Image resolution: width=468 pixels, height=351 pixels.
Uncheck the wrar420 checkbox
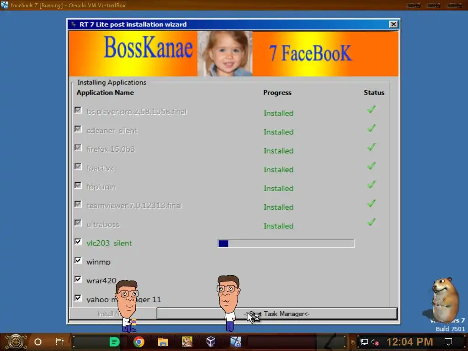[78, 279]
